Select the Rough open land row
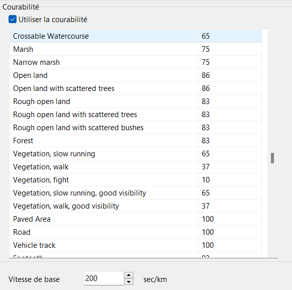292x290 pixels. [x=135, y=101]
